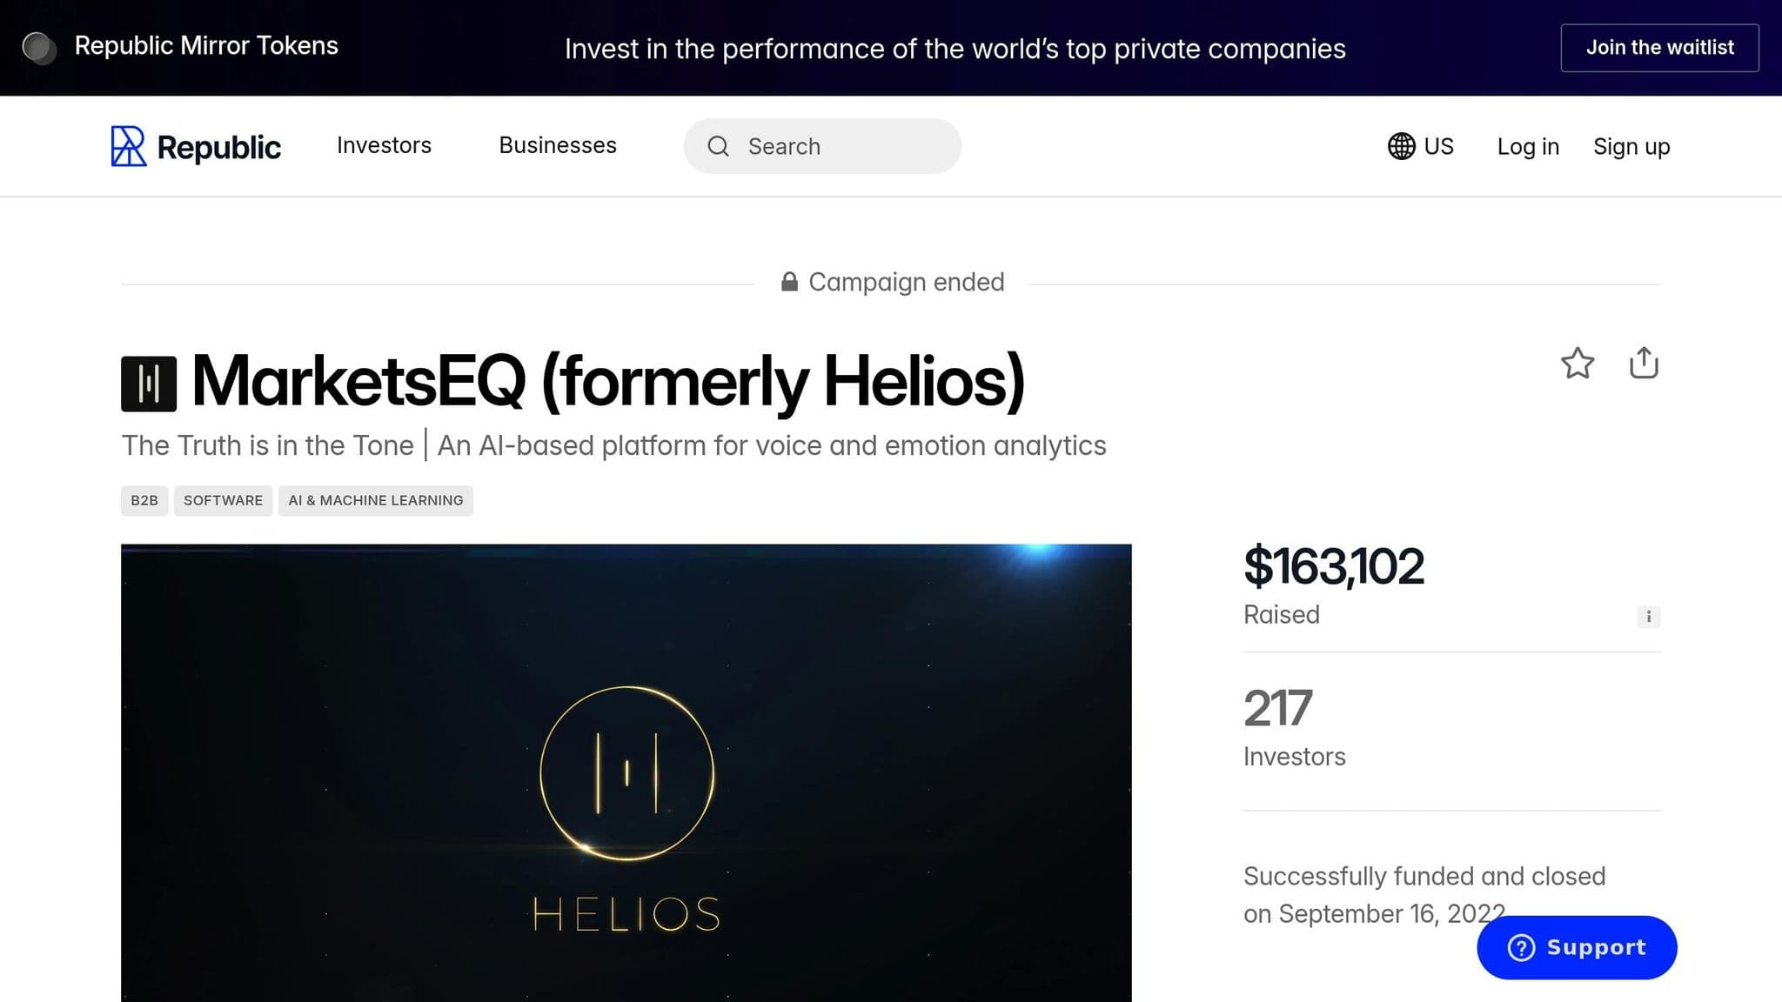Open the Log in page
The width and height of the screenshot is (1782, 1002).
pos(1528,146)
